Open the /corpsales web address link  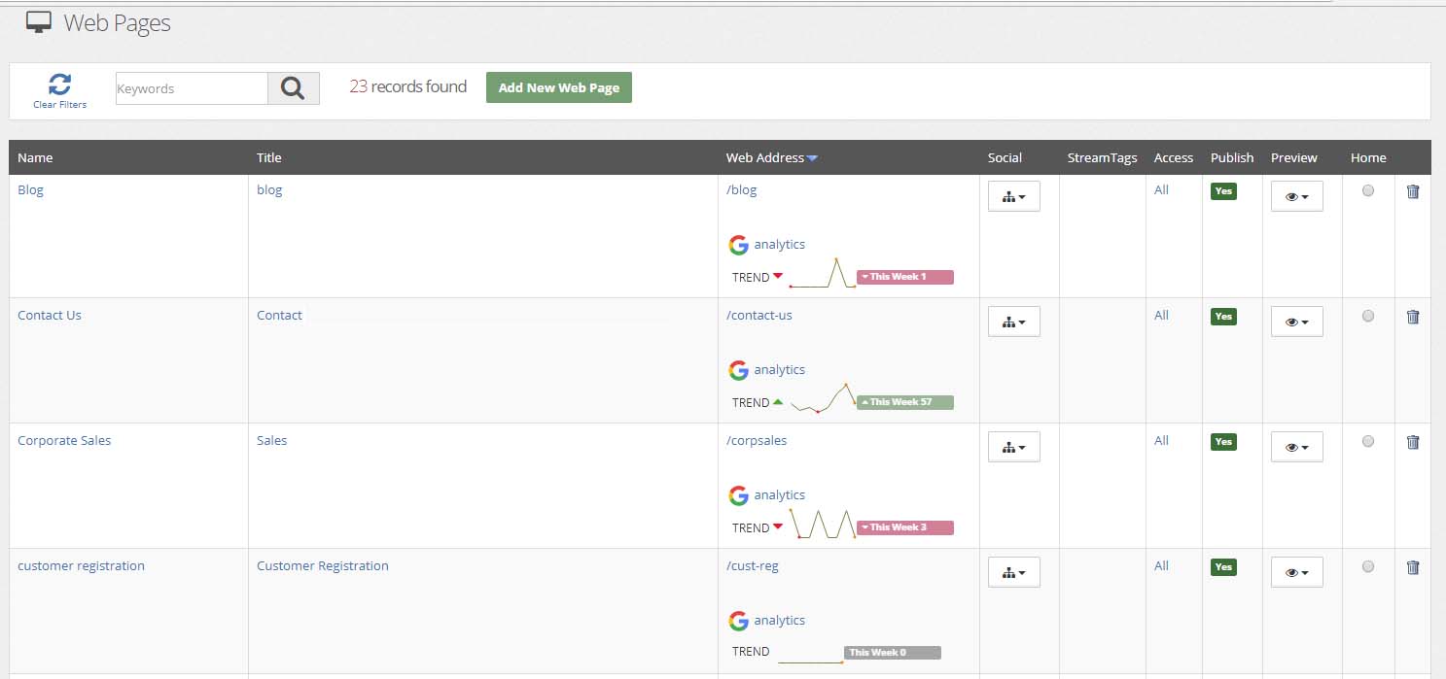757,440
